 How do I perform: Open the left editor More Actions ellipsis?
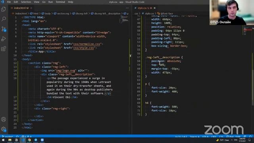(127, 8)
